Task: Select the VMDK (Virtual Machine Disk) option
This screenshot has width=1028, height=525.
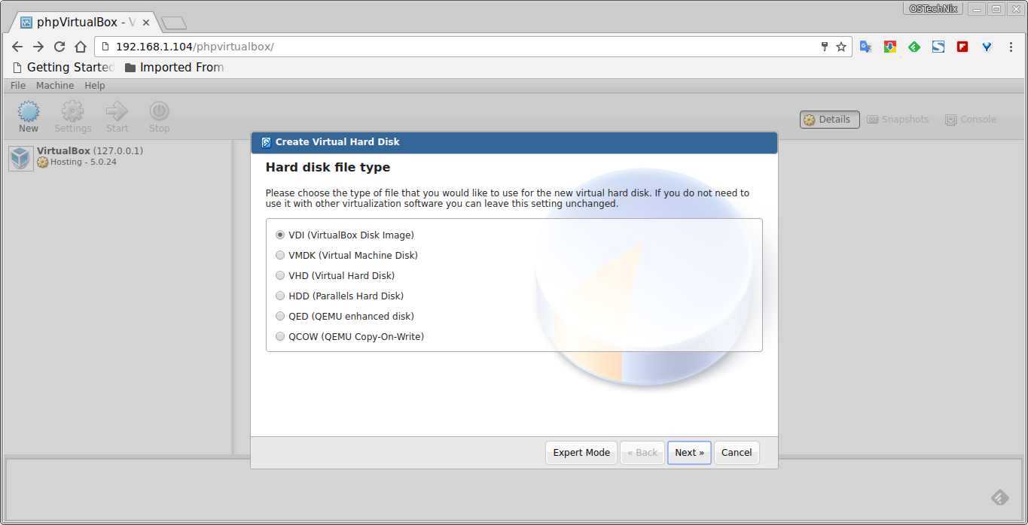Action: [x=279, y=255]
